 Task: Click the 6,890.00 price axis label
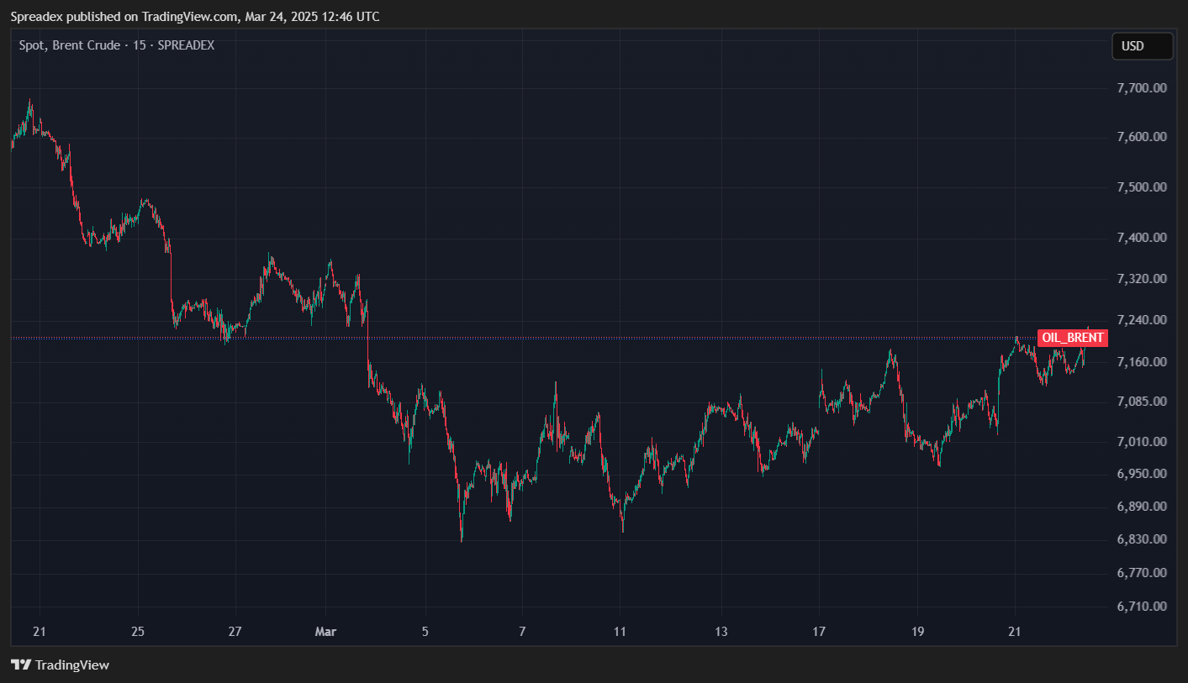coord(1141,507)
